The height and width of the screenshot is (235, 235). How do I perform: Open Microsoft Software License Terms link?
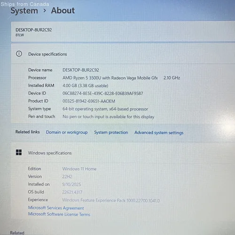59,214
